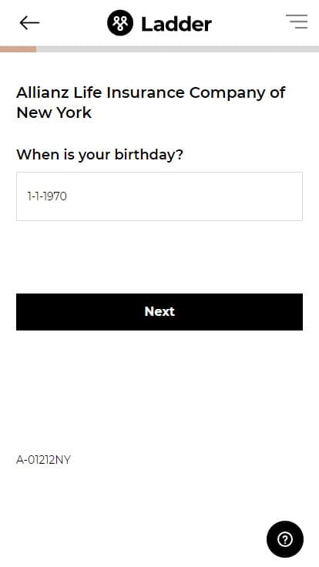319x567 pixels.
Task: Open the hamburger menu icon
Action: (297, 22)
